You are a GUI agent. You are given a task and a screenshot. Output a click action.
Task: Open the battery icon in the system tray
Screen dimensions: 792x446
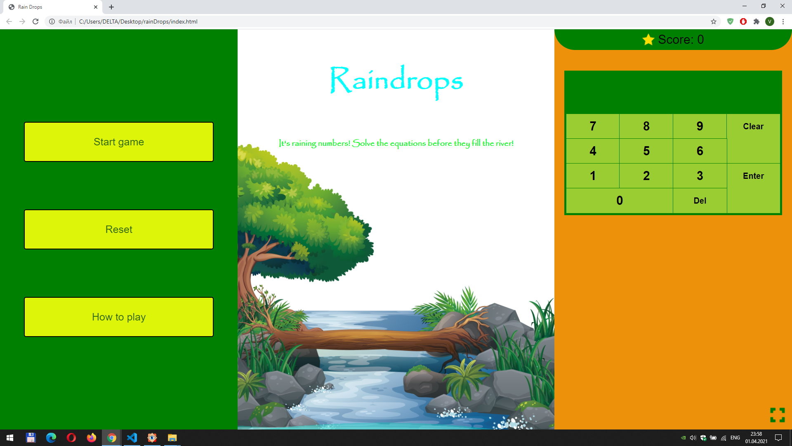click(713, 438)
